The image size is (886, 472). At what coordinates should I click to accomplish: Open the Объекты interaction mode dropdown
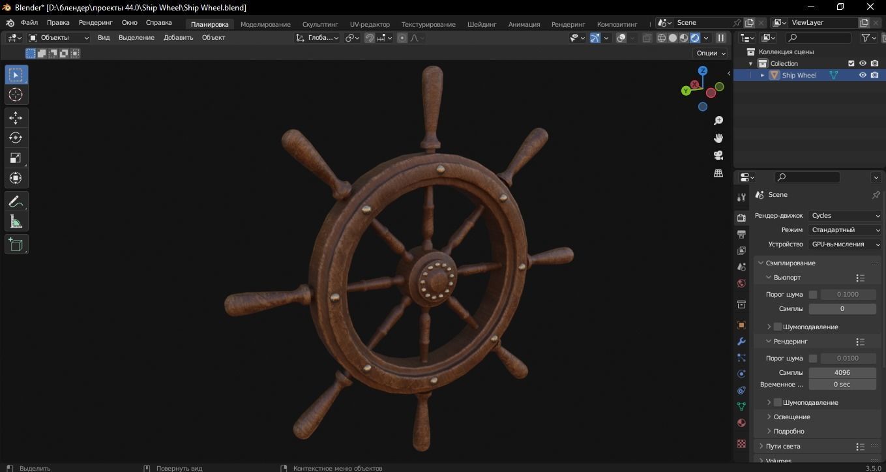pos(59,38)
